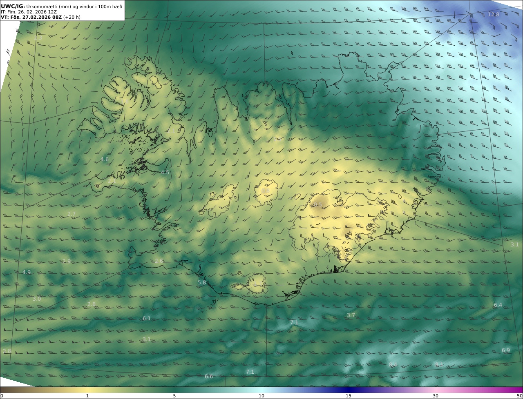The image size is (523, 399).
Task: Click the 6.9 value label
Action: 506,350
